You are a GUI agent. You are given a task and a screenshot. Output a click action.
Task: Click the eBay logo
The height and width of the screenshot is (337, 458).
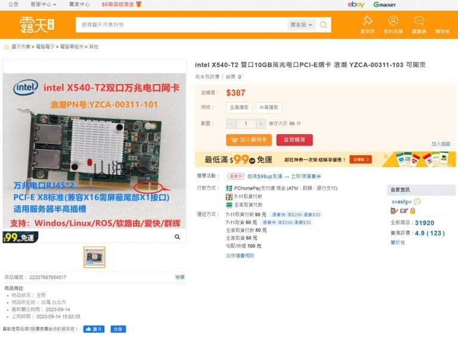pos(356,4)
